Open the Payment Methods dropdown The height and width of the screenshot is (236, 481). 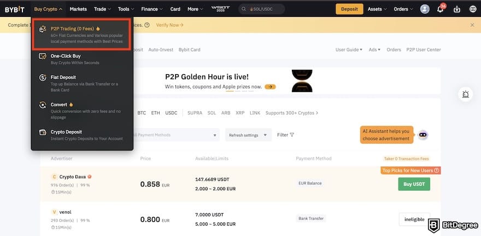coord(177,135)
